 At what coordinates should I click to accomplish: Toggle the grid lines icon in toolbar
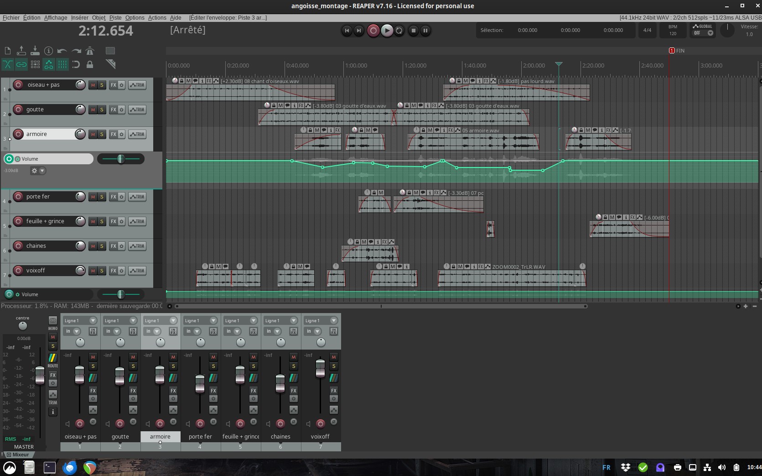coord(62,64)
